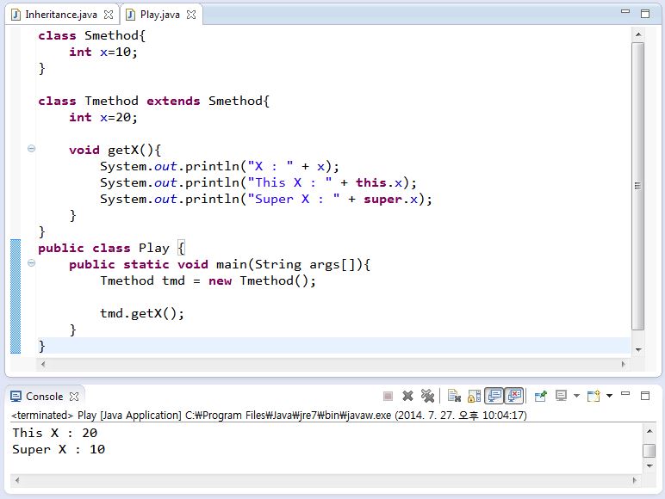Click the "<terminated> Play [Java Application]" status text
This screenshot has height=499, width=665.
click(96, 416)
